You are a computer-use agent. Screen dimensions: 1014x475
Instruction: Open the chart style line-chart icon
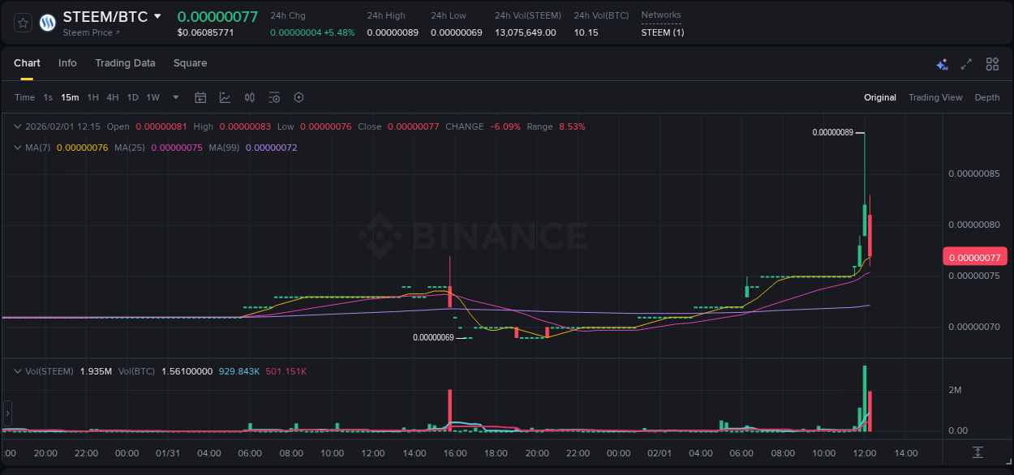[x=225, y=97]
